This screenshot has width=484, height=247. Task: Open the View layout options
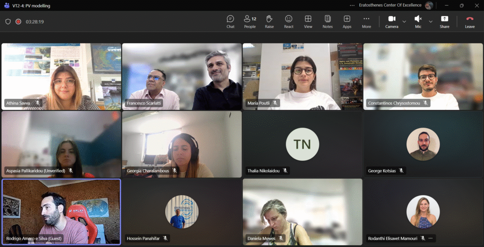(308, 21)
